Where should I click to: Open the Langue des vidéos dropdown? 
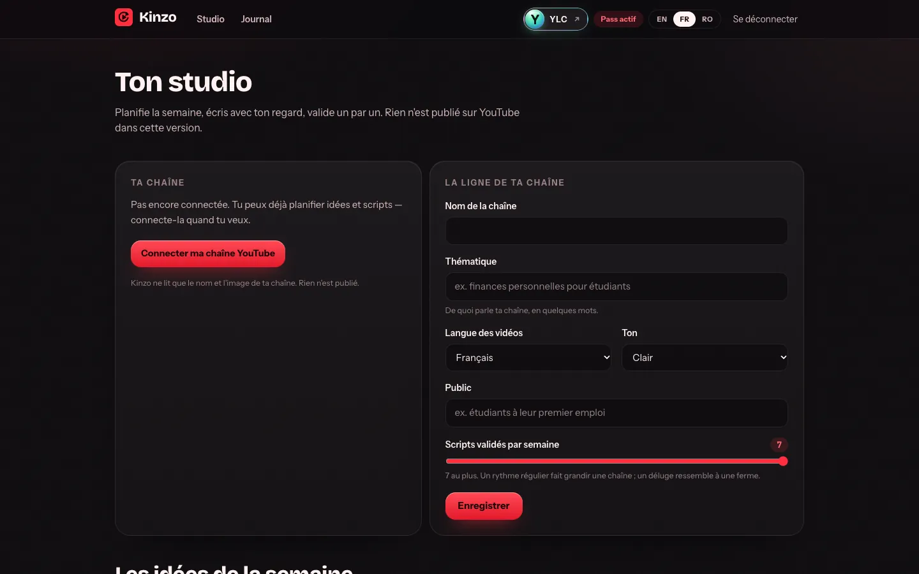[x=528, y=358]
